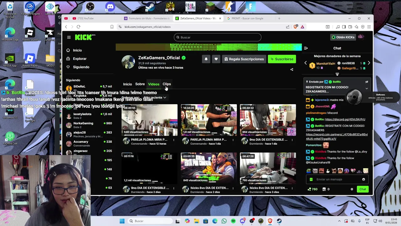Open the record.coin.partners link in chat
The image size is (401, 226).
tap(337, 137)
